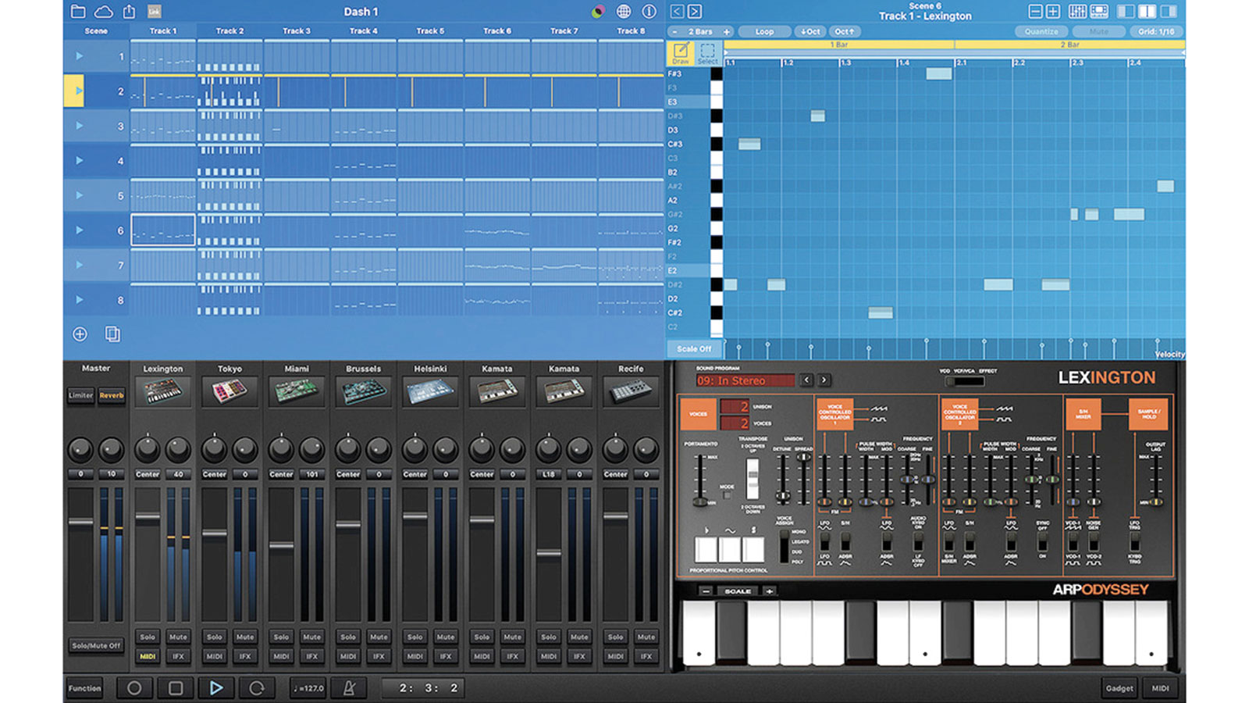Open the globe icon in top bar
Viewport: 1249px width, 703px height.
click(x=624, y=12)
